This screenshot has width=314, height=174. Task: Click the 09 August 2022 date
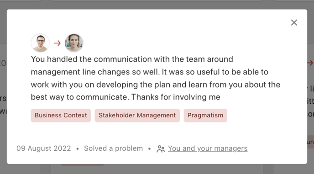(44, 148)
